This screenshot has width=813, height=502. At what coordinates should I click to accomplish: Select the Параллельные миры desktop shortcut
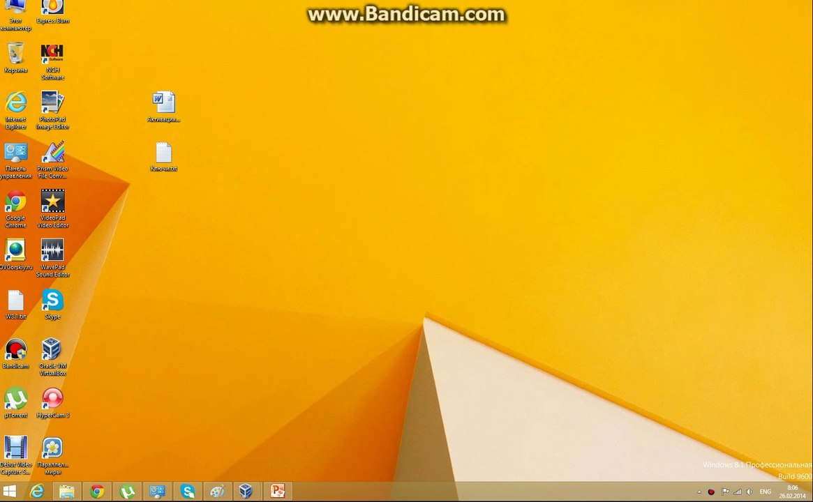coord(52,455)
